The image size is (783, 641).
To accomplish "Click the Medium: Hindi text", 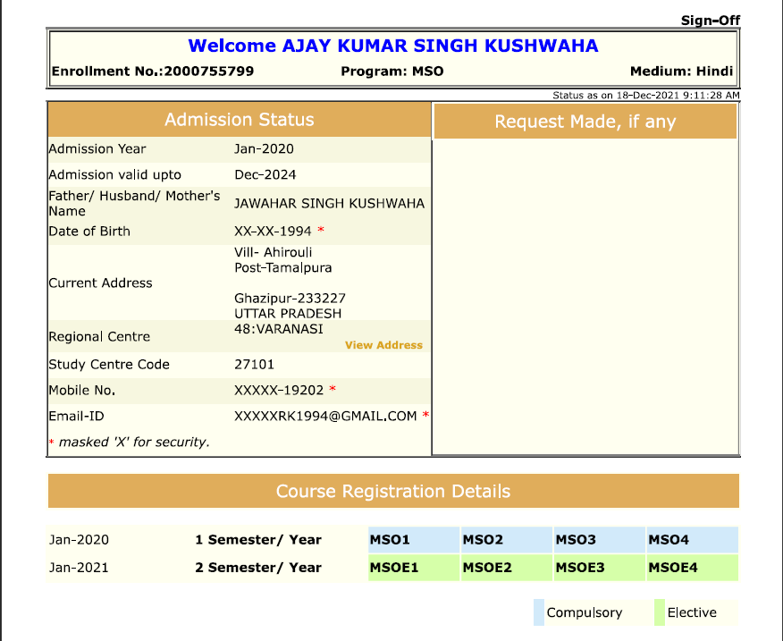I will [682, 72].
